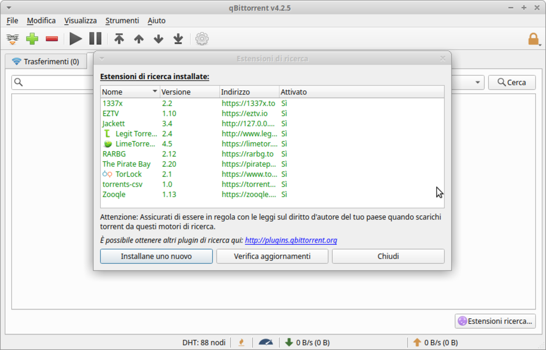Image resolution: width=546 pixels, height=350 pixels.
Task: Open the Strumenti menu
Action: click(122, 21)
